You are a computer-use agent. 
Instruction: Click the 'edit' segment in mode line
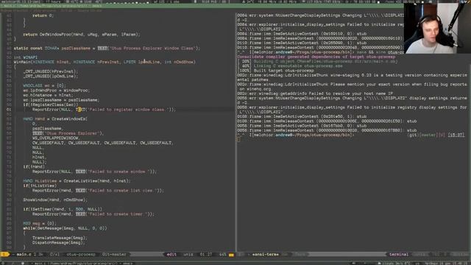pyautogui.click(x=171, y=255)
